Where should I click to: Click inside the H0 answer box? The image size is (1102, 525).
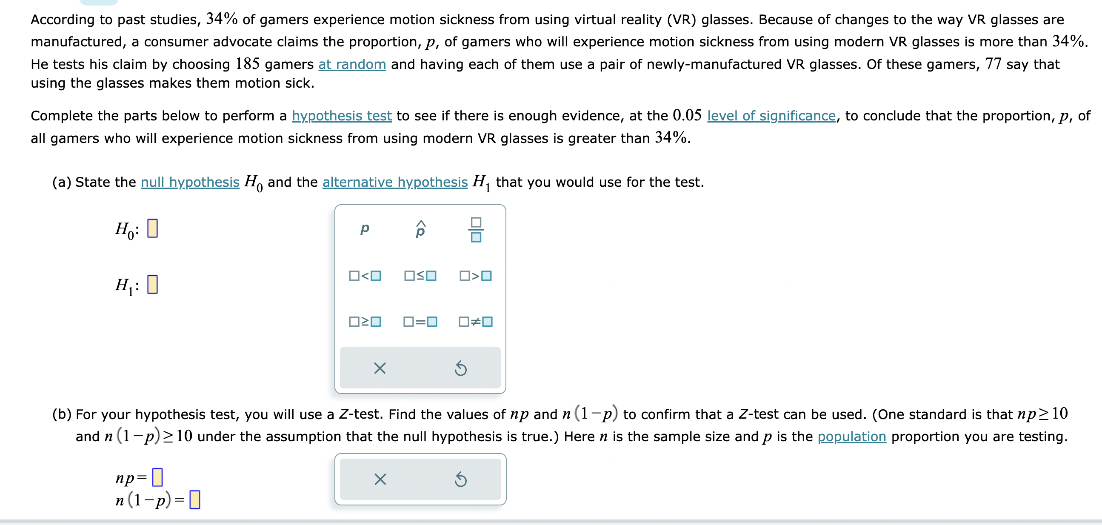[152, 229]
